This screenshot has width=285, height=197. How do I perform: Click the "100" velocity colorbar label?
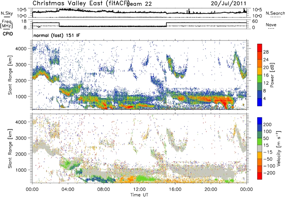[x=268, y=131]
